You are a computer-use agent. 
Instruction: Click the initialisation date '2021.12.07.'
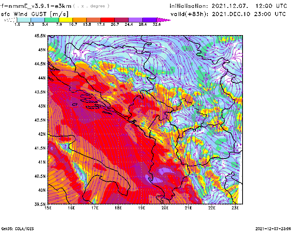[230, 6]
